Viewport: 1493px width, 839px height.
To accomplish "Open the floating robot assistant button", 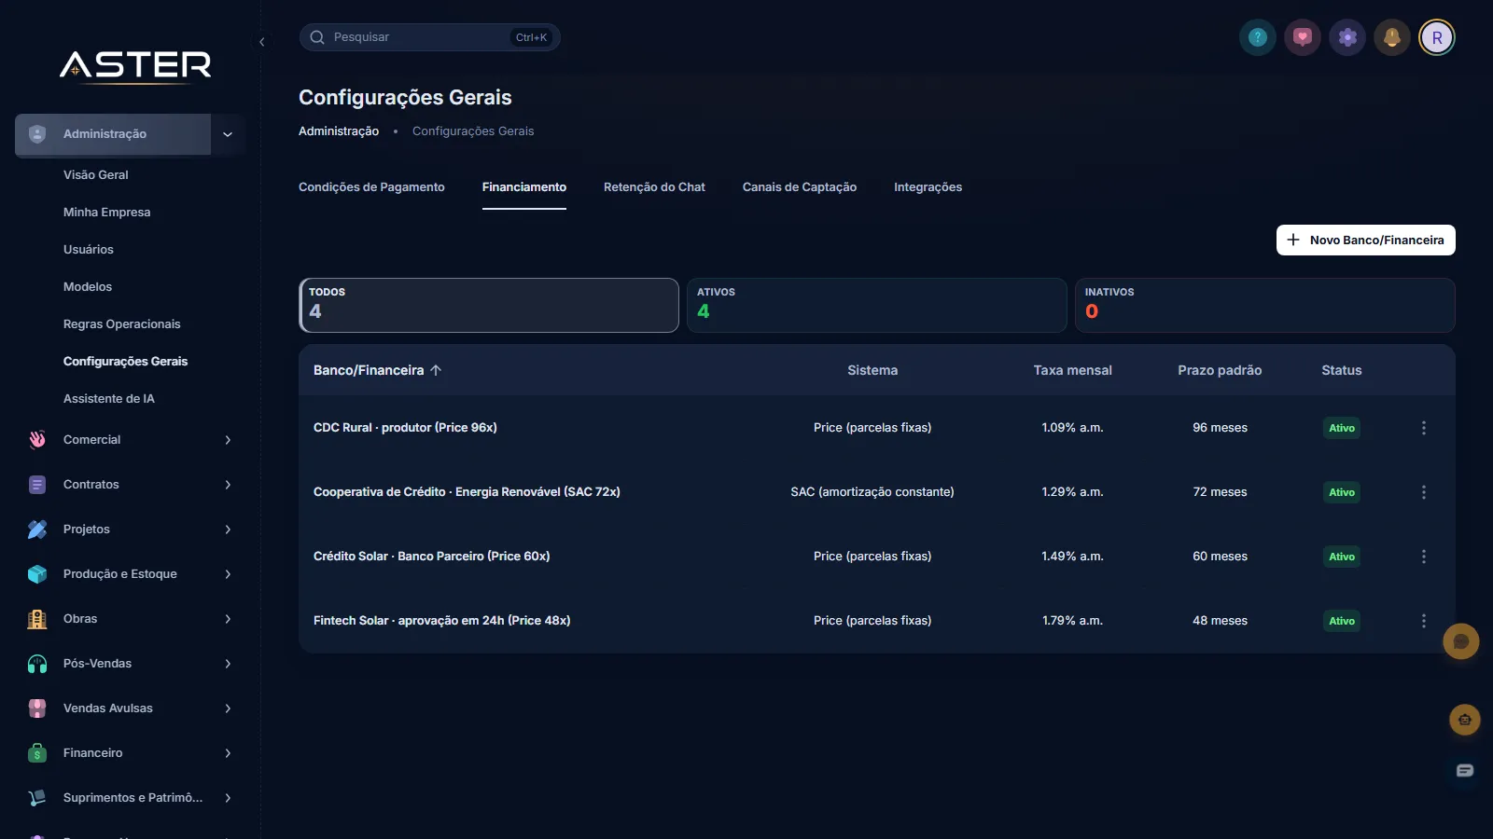I will [1465, 720].
